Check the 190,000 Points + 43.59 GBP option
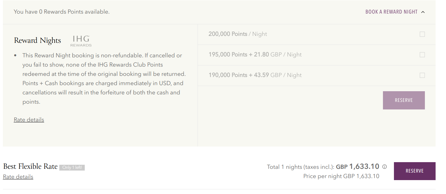This screenshot has width=446, height=194. 422,75
